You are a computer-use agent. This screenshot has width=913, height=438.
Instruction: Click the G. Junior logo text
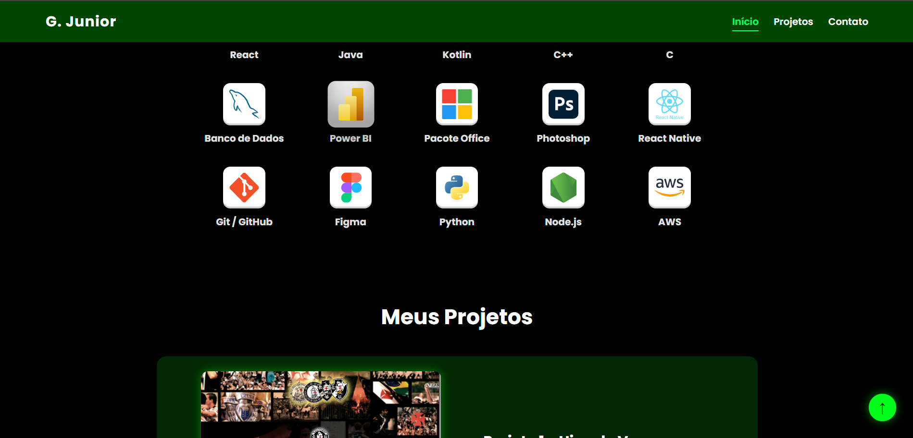[80, 21]
